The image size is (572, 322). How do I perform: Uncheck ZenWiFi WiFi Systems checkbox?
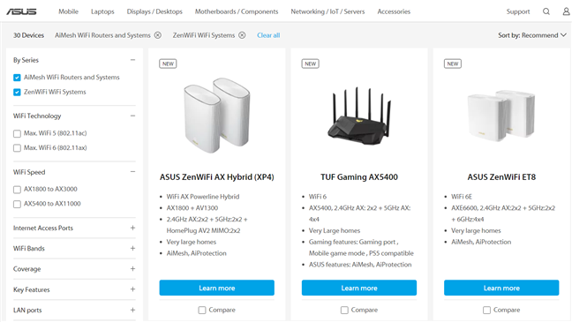(x=17, y=93)
